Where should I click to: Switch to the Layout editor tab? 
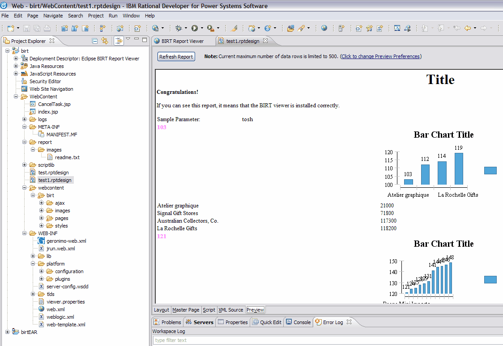(x=162, y=310)
